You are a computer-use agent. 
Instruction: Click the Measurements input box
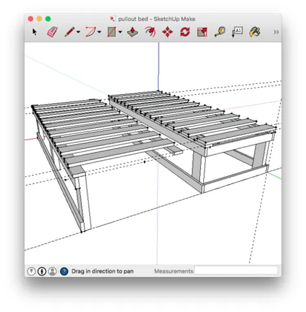tap(236, 270)
